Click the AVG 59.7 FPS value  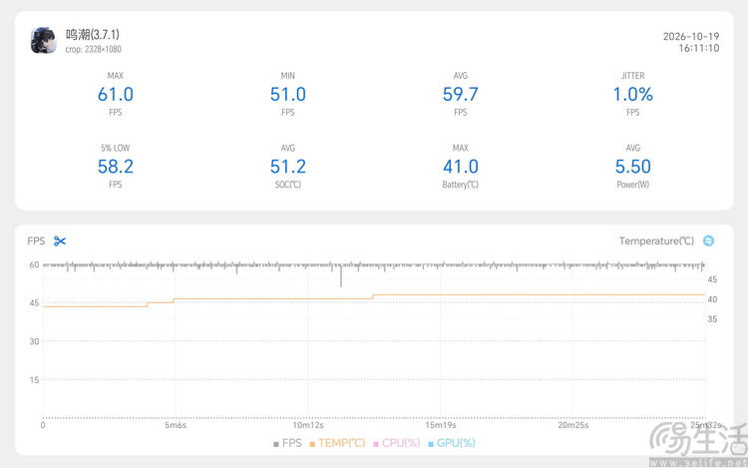pyautogui.click(x=461, y=94)
